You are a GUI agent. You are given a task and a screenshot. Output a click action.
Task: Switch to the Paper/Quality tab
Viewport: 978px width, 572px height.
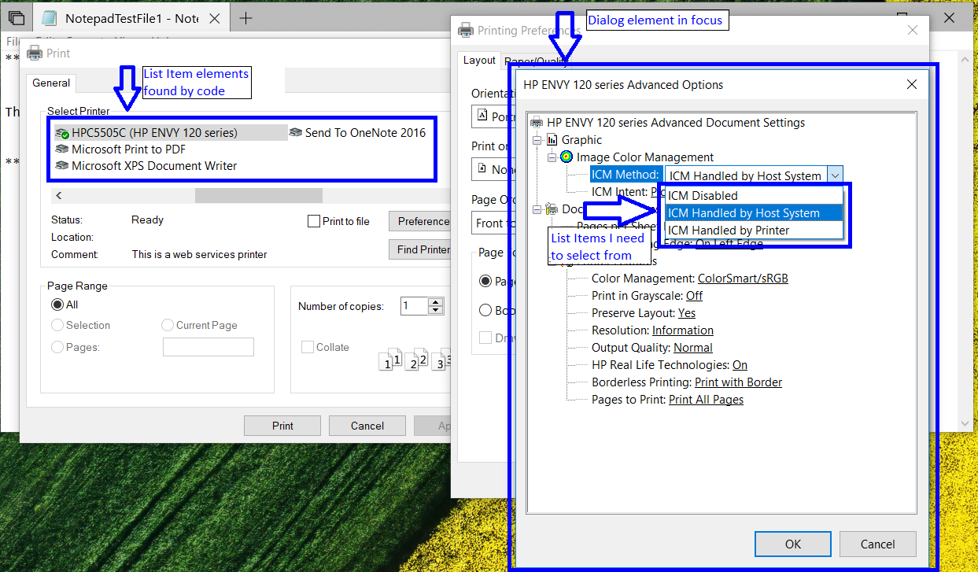click(x=536, y=60)
